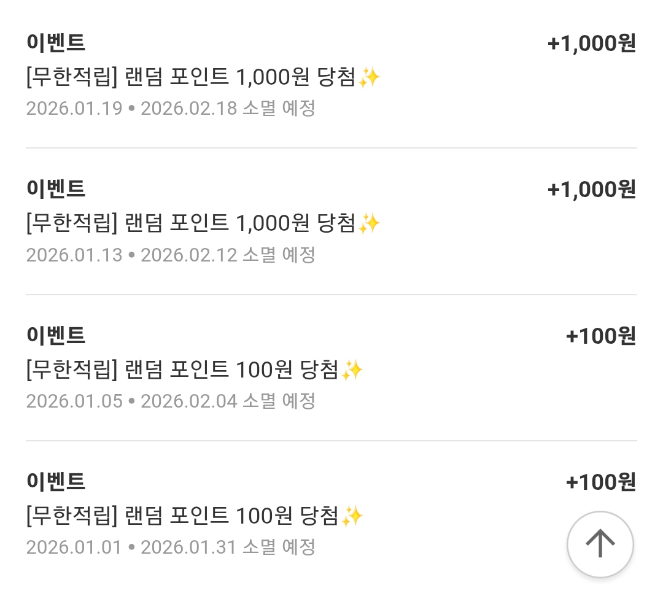This screenshot has height=612, width=663.
Task: Click the 2026.02.18 소멸 예정 expiry text
Action: [x=228, y=109]
